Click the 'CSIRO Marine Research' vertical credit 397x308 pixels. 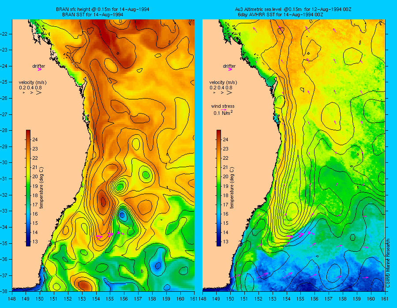pos(389,263)
